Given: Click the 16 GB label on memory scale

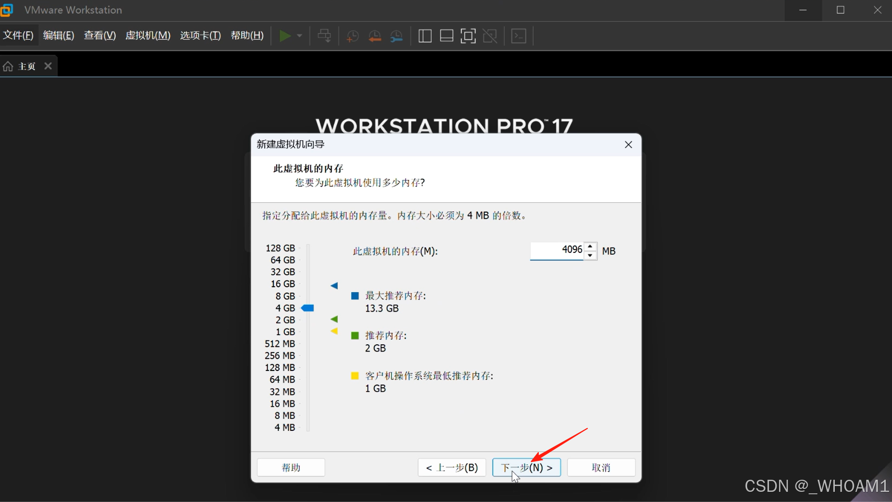Looking at the screenshot, I should coord(282,284).
